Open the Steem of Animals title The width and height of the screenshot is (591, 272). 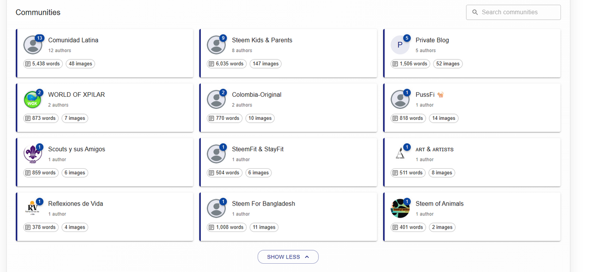(440, 203)
